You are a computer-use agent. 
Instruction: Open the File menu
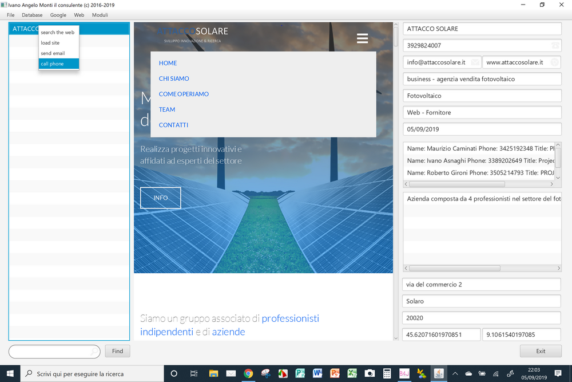pos(10,15)
